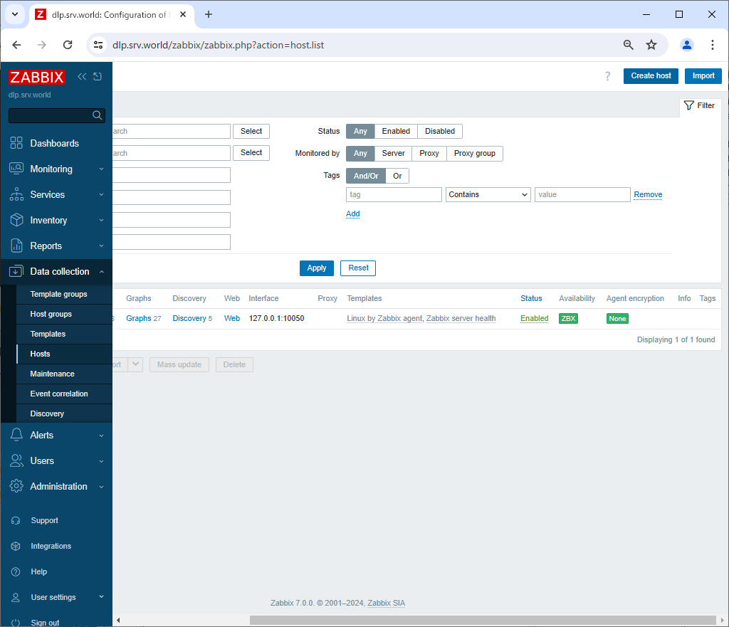729x627 pixels.
Task: Click the horizontal scrollbar at bottom
Action: [483, 620]
